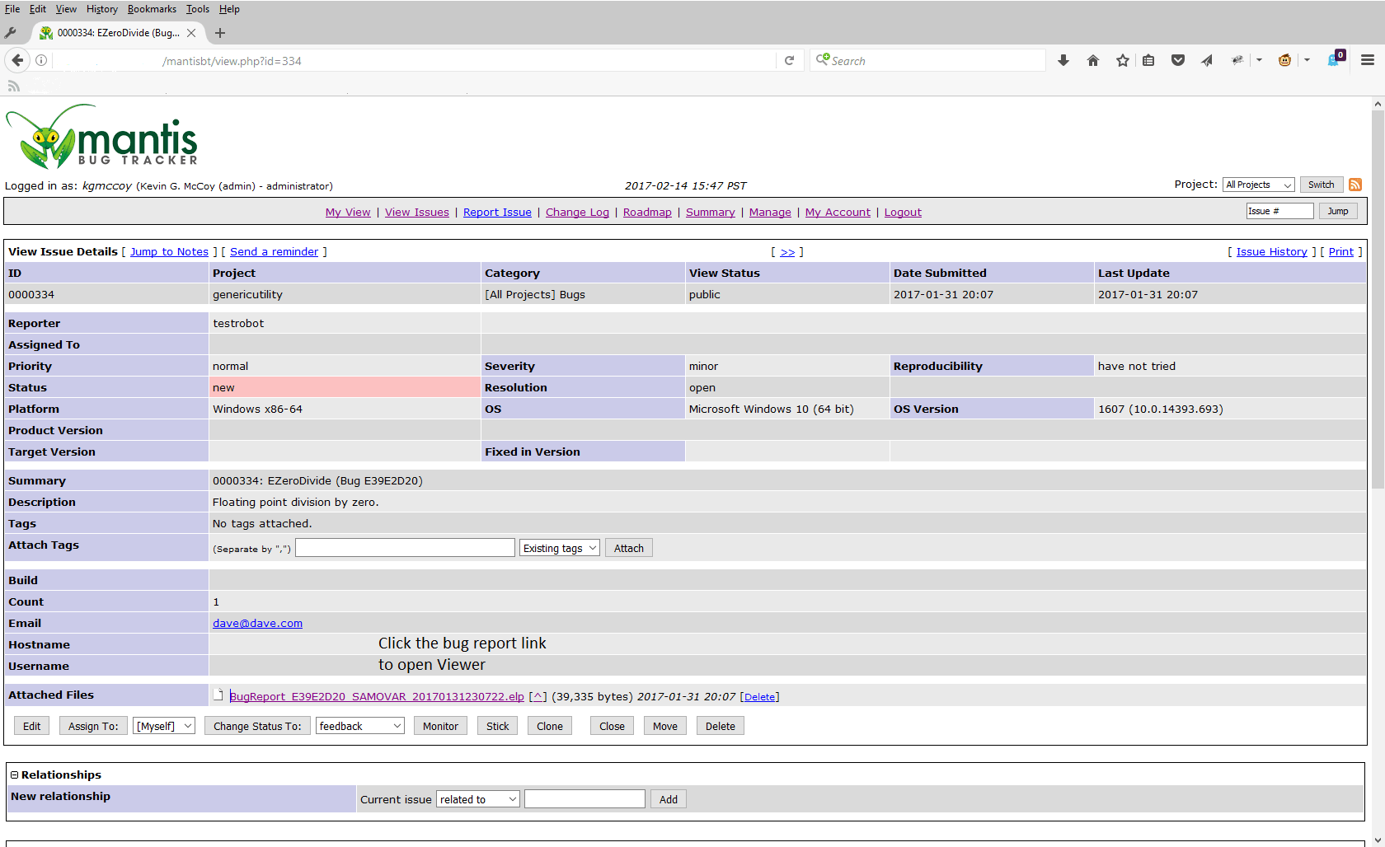Click the attach tags text field
Viewport: 1385px width, 847px height.
pyautogui.click(x=405, y=548)
